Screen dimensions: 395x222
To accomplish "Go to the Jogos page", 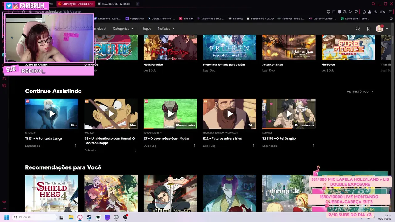I will coord(147,28).
